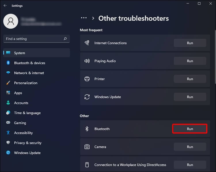Navigate to Accounts settings
The image size is (216, 172).
click(x=37, y=103)
